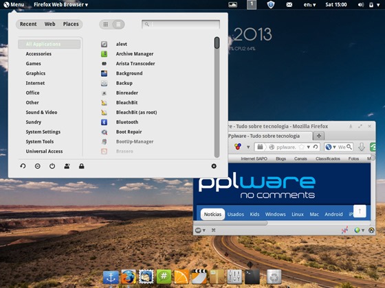Click the menu search field
The image size is (385, 288).
(181, 24)
